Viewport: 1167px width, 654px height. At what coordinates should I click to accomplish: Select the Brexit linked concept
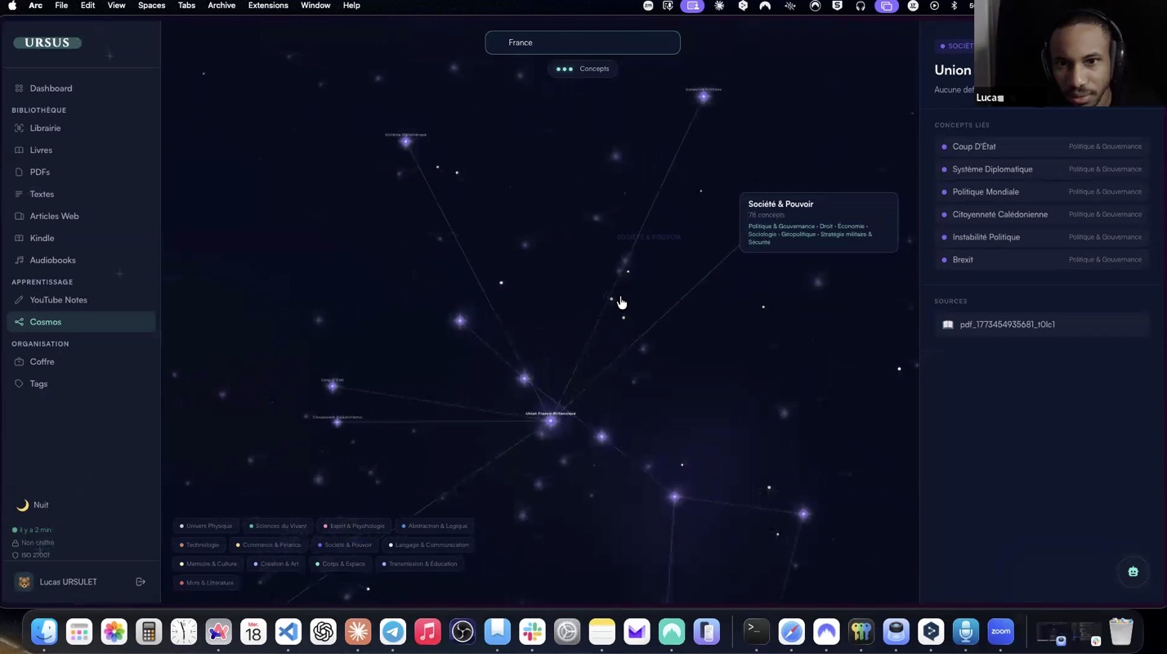pos(963,260)
